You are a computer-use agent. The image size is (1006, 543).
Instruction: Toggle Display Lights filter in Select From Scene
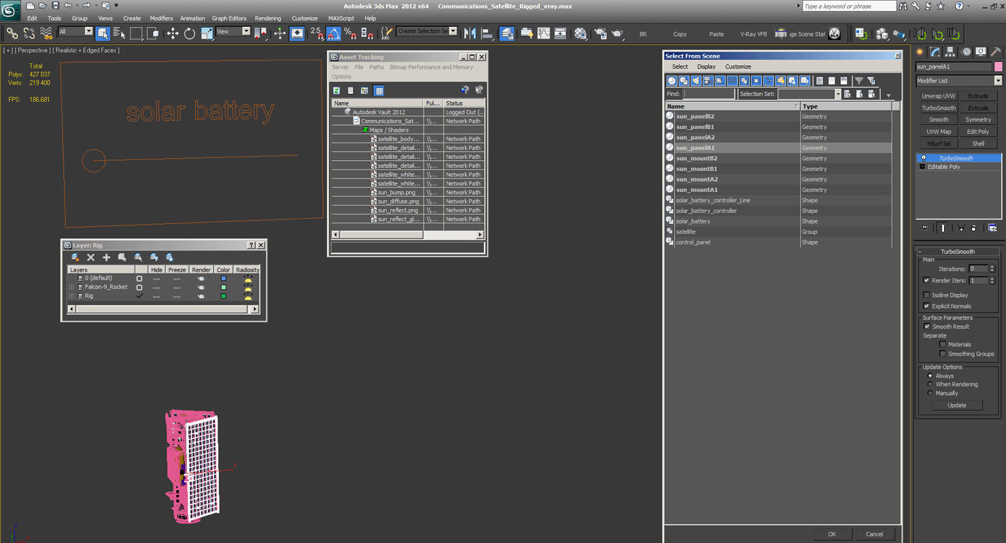tap(696, 81)
